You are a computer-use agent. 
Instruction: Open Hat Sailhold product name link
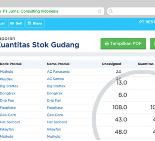(57, 122)
